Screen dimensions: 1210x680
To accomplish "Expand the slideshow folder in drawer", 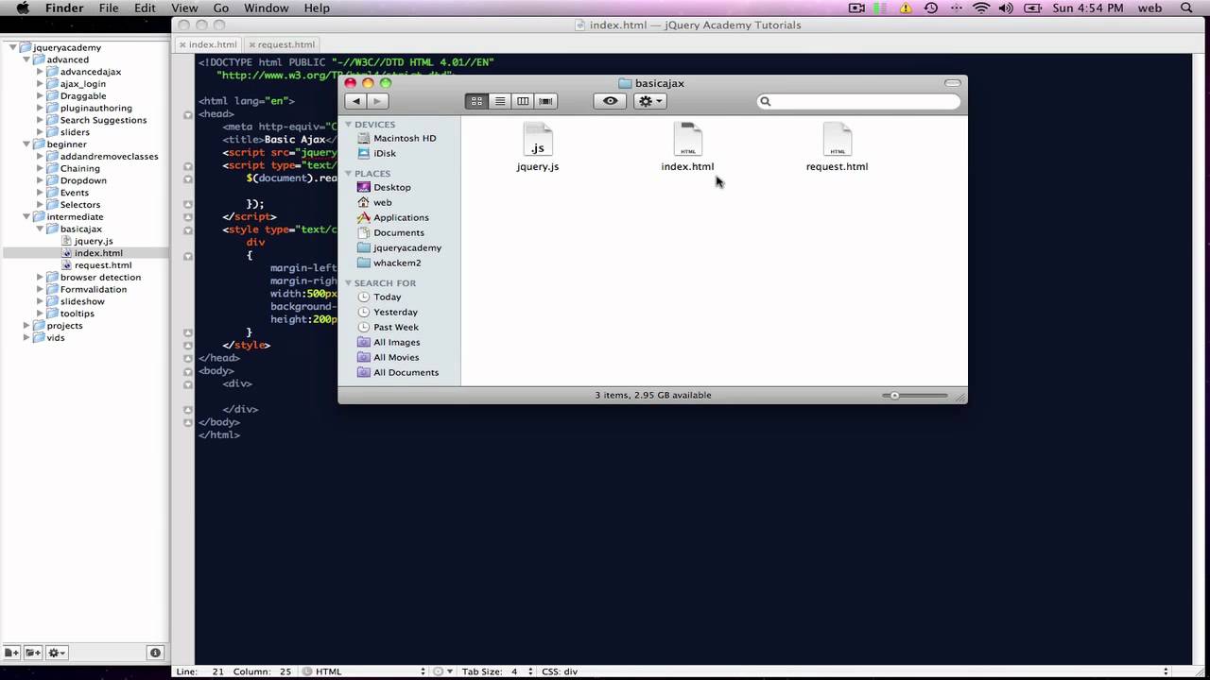I will [x=40, y=301].
